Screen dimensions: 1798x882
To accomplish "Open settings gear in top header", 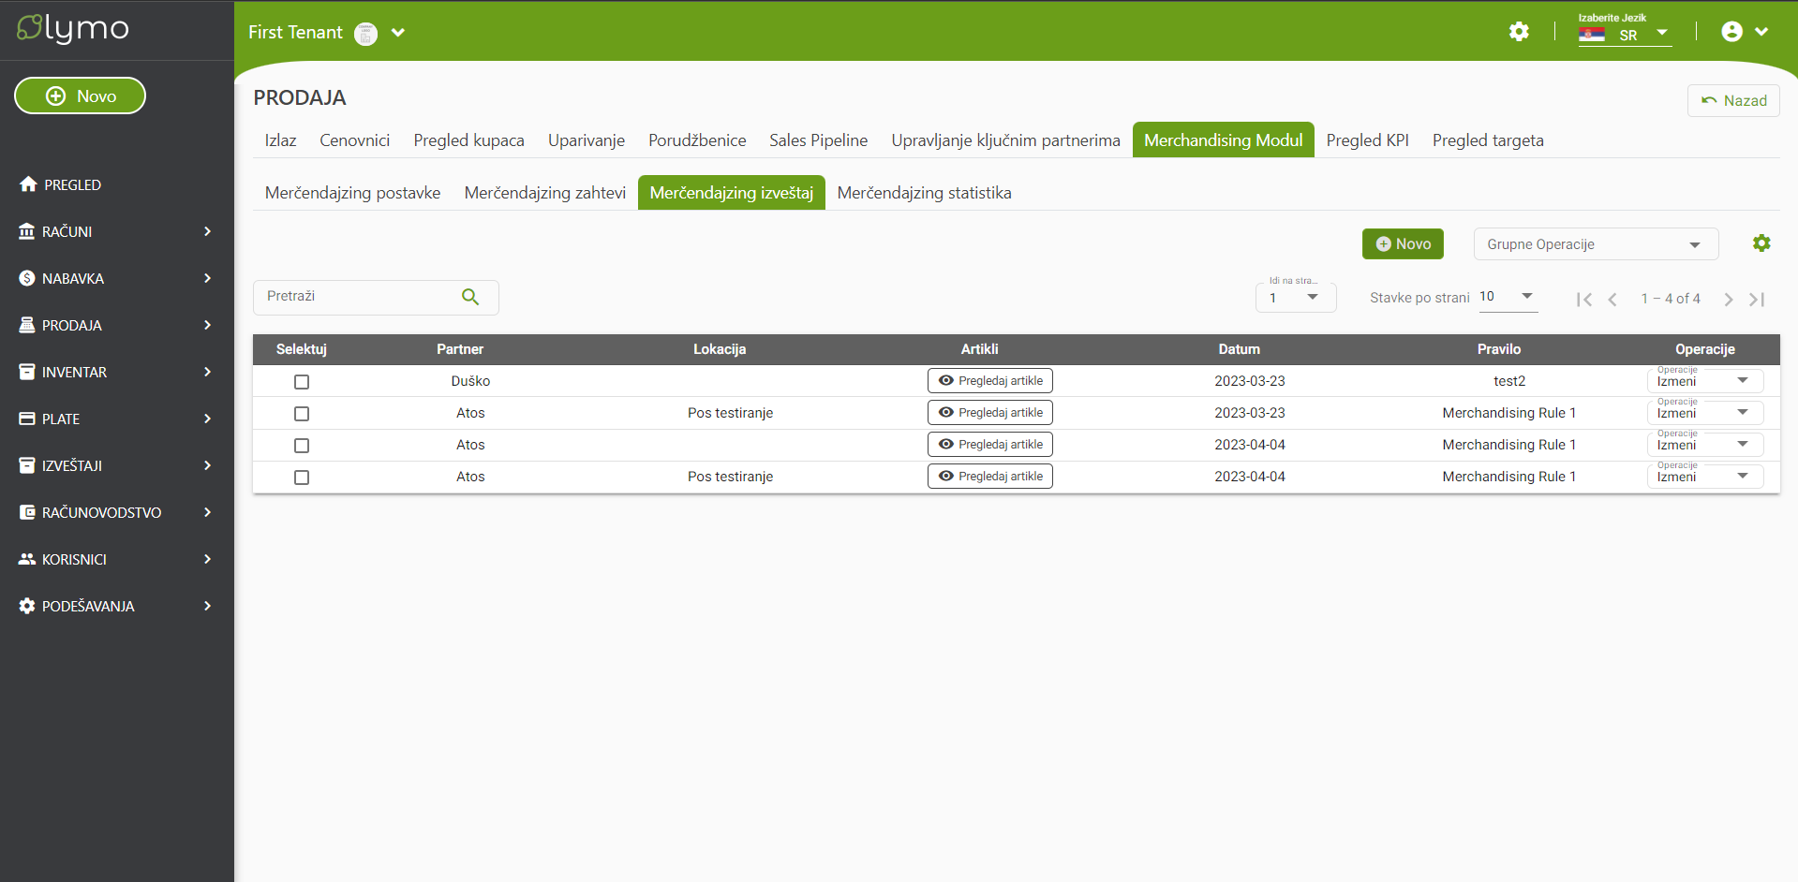I will [1519, 32].
